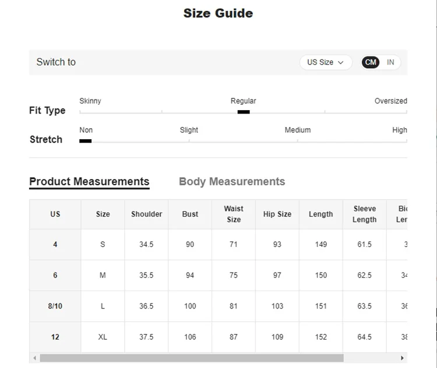Click the US column header
Screen dimensions: 437x368
[55, 214]
